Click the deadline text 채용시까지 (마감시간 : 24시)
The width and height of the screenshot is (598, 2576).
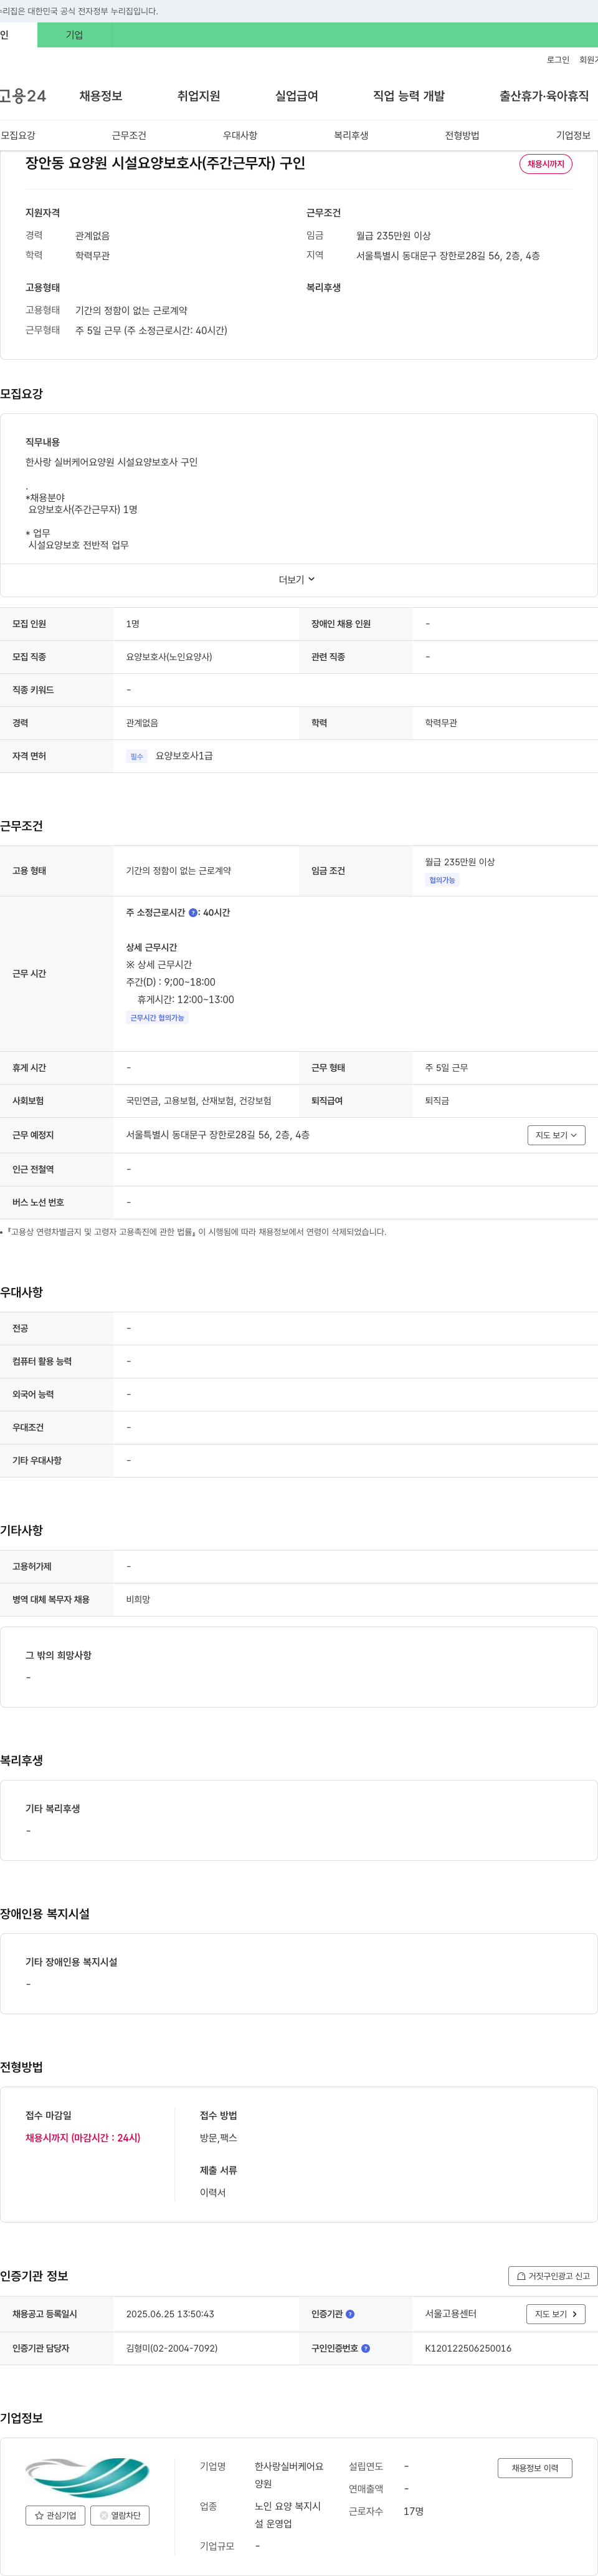pos(83,2138)
